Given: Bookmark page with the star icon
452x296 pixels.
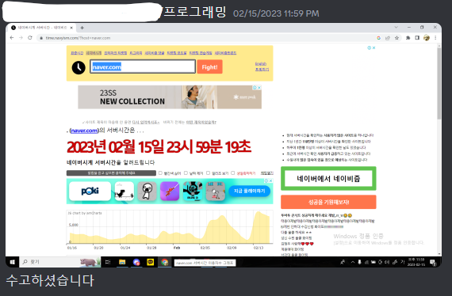Looking at the screenshot, I should (397, 38).
